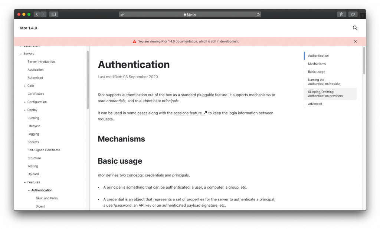Open the Digest sidebar entry
380x229 pixels.
click(x=40, y=206)
